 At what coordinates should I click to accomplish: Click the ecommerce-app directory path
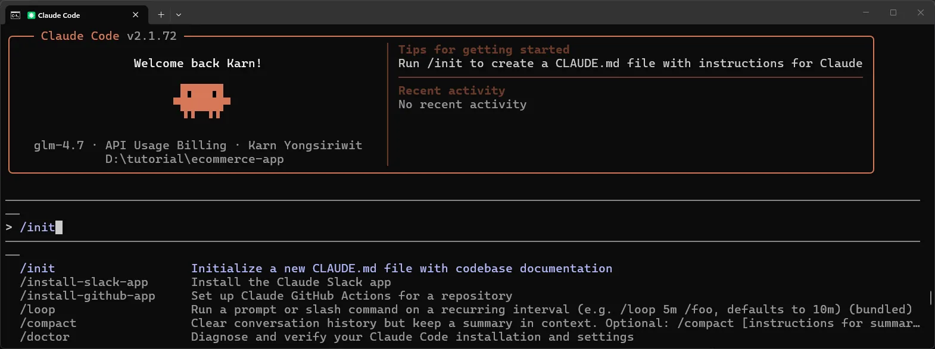(x=194, y=159)
